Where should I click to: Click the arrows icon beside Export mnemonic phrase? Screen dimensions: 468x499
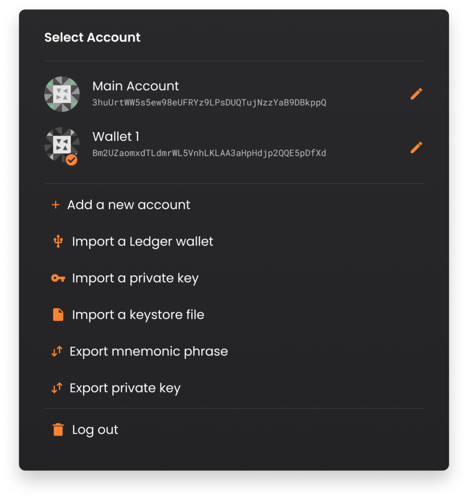coord(57,351)
